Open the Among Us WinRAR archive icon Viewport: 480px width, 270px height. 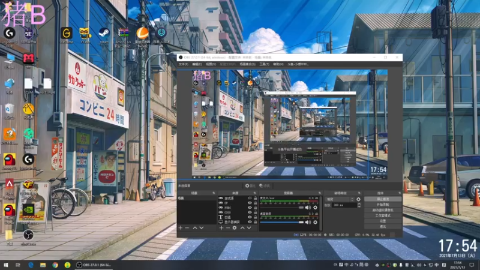(x=124, y=32)
